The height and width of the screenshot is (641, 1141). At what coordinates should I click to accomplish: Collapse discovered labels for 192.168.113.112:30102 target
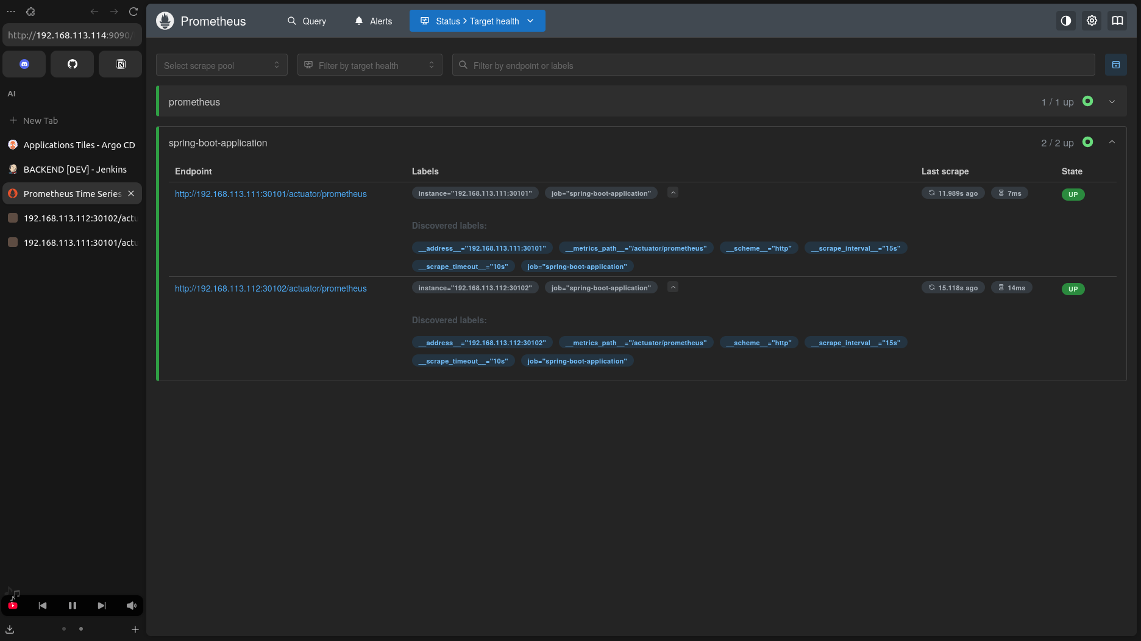tap(673, 287)
